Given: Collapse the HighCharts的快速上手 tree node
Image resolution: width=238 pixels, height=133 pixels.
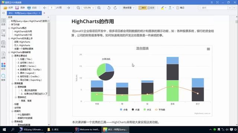Looking at the screenshot, I should [9, 38].
